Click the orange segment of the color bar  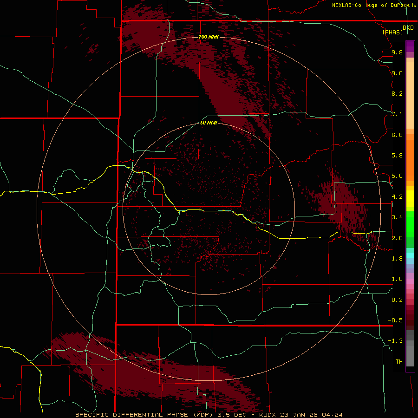tap(410, 160)
